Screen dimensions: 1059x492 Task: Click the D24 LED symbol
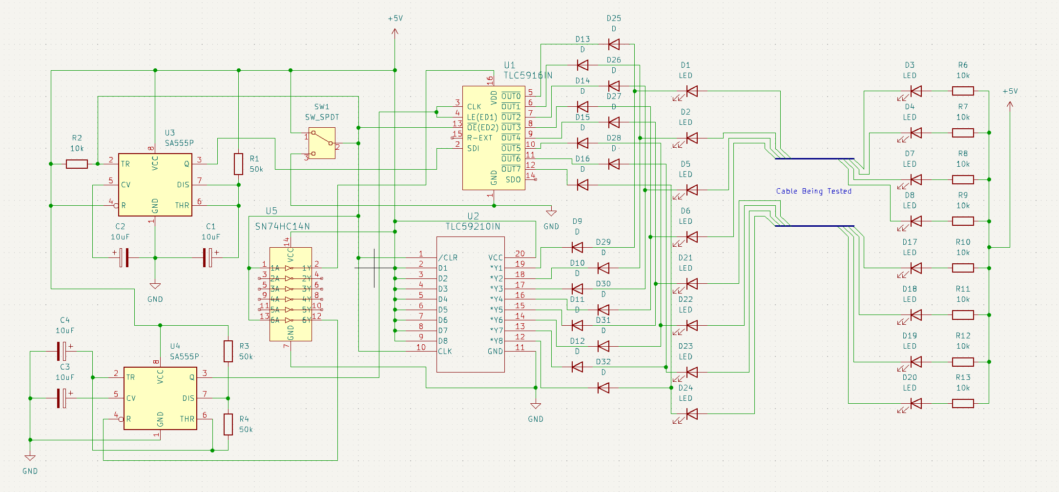691,414
